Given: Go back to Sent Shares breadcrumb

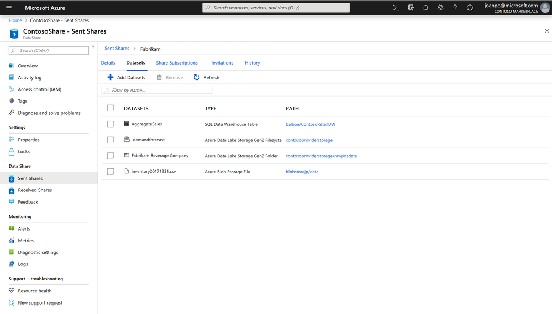Looking at the screenshot, I should coord(117,49).
